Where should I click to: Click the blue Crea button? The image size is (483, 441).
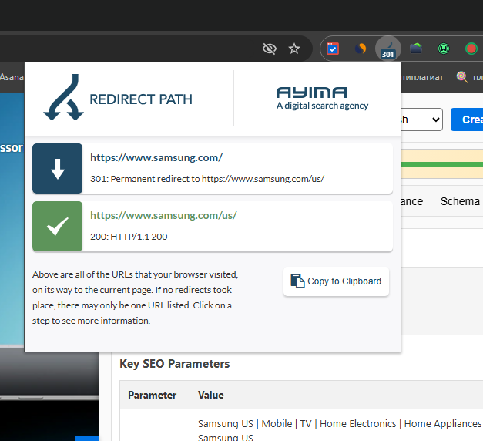pos(467,120)
